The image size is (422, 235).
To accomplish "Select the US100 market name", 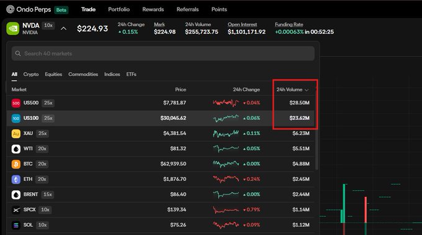I will [31, 118].
